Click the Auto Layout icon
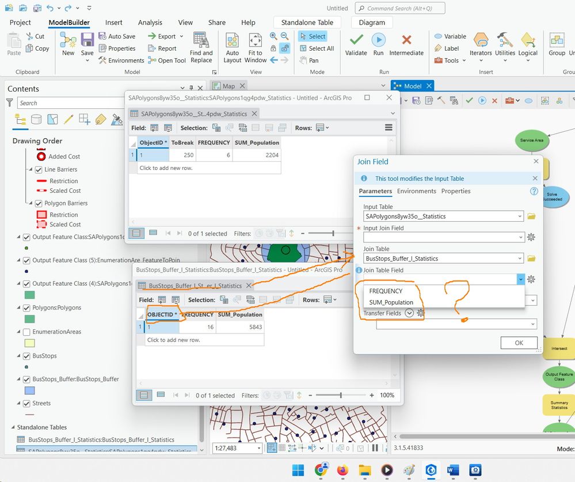575x482 pixels. [232, 40]
